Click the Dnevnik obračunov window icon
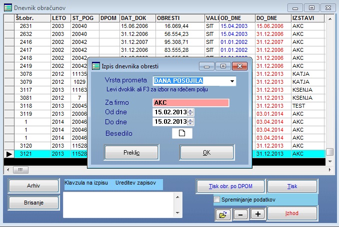339x227 pixels. [8, 7]
